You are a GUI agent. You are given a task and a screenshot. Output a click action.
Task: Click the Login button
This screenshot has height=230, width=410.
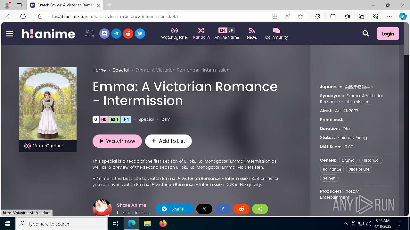[388, 34]
